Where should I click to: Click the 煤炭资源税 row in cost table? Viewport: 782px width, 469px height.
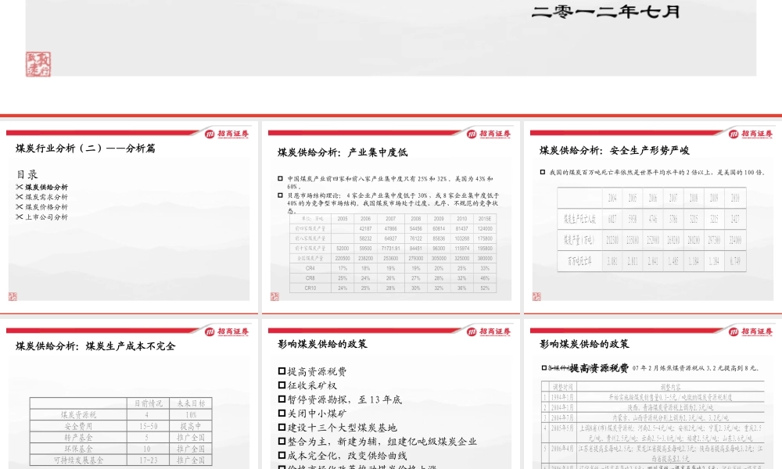pyautogui.click(x=121, y=414)
